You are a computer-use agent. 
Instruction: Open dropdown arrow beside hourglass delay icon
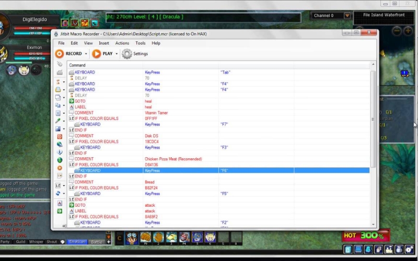[x=64, y=82]
